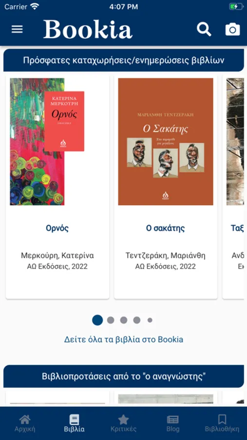Screen dimensions: 247x440
Task: Open the hamburger menu
Action: pos(17,29)
